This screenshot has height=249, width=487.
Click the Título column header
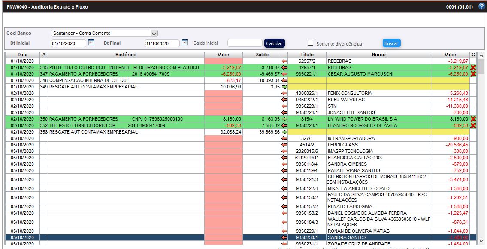307,55
